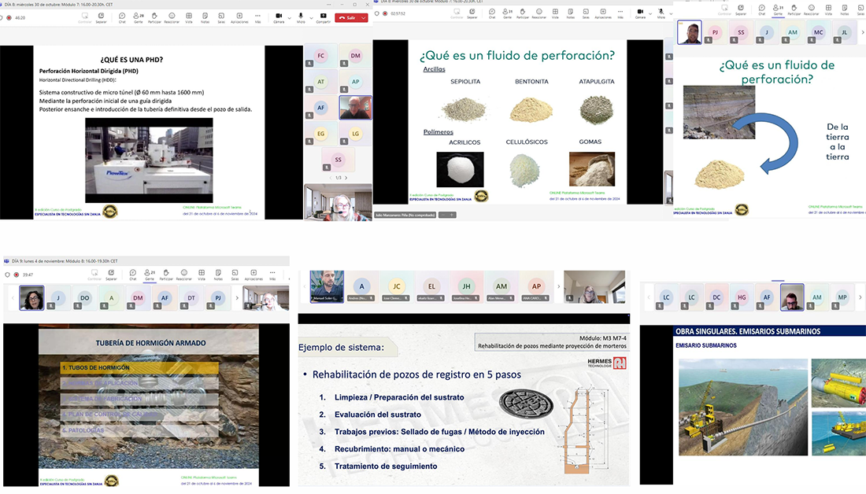This screenshot has width=866, height=494.
Task: Open Aplicaciones in the 46:20 meeting toolbar
Action: tap(239, 17)
